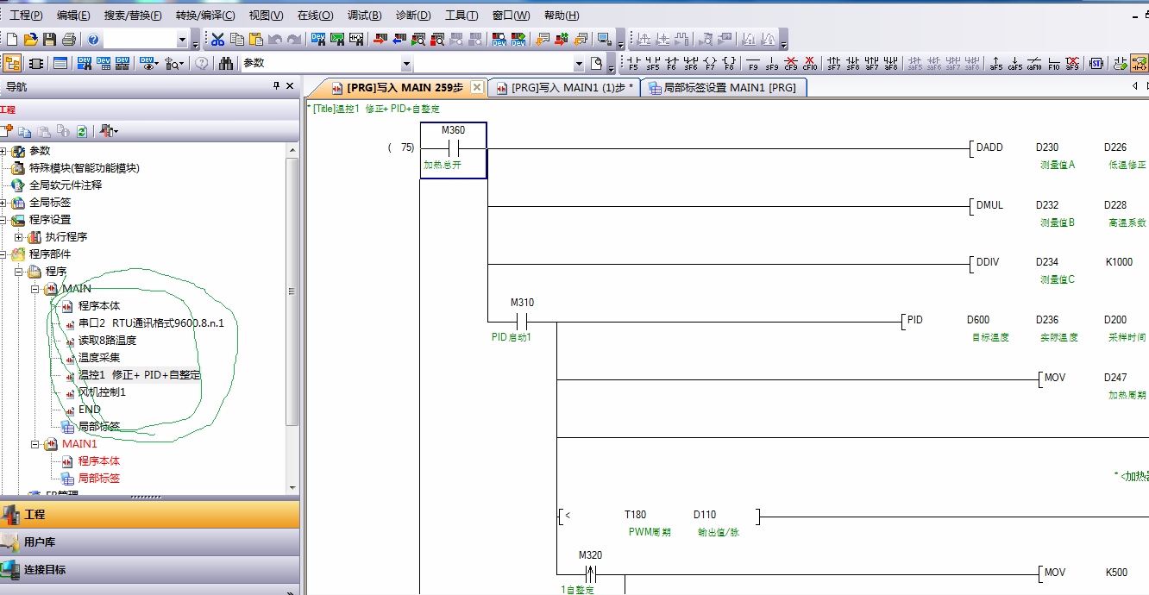Insert normally open contact F5
This screenshot has width=1149, height=595.
(x=634, y=63)
